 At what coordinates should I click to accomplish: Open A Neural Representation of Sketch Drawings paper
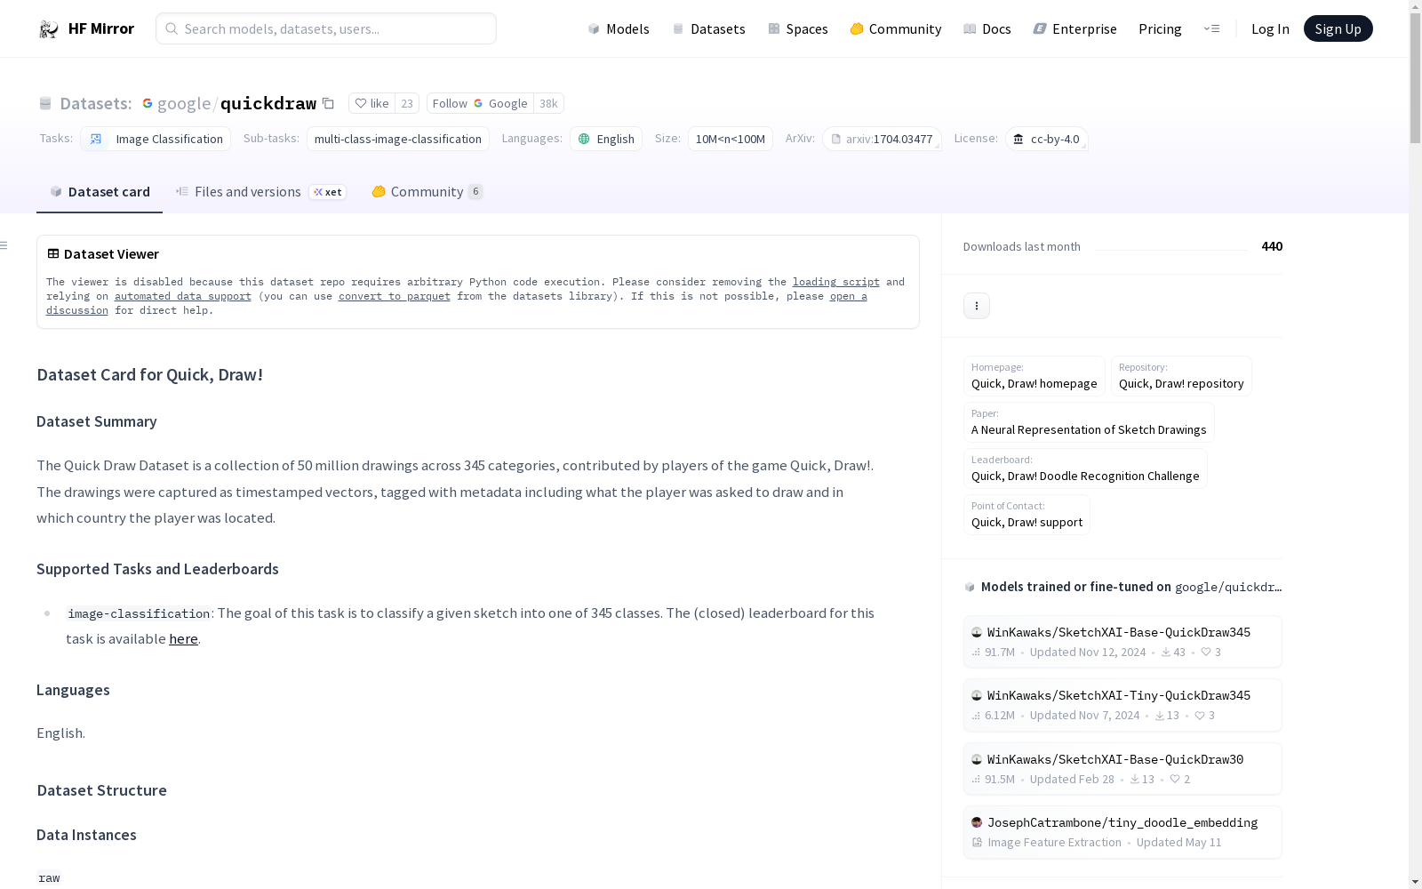coord(1089,422)
